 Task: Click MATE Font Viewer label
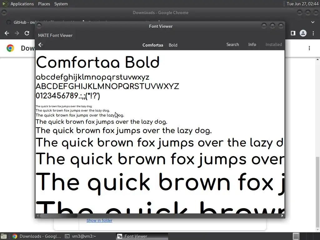point(55,35)
